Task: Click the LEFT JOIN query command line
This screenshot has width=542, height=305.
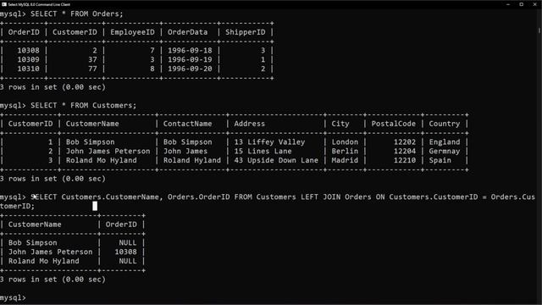Action: (x=268, y=202)
